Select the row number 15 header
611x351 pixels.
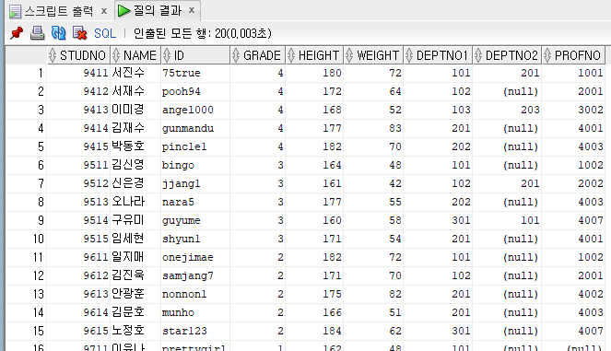(26, 331)
